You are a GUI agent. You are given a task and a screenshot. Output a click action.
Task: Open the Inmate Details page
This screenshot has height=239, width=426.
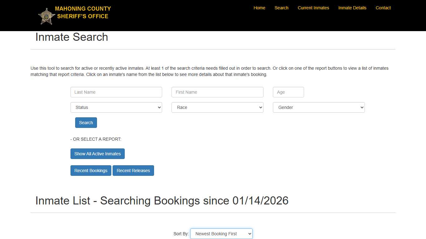(352, 8)
